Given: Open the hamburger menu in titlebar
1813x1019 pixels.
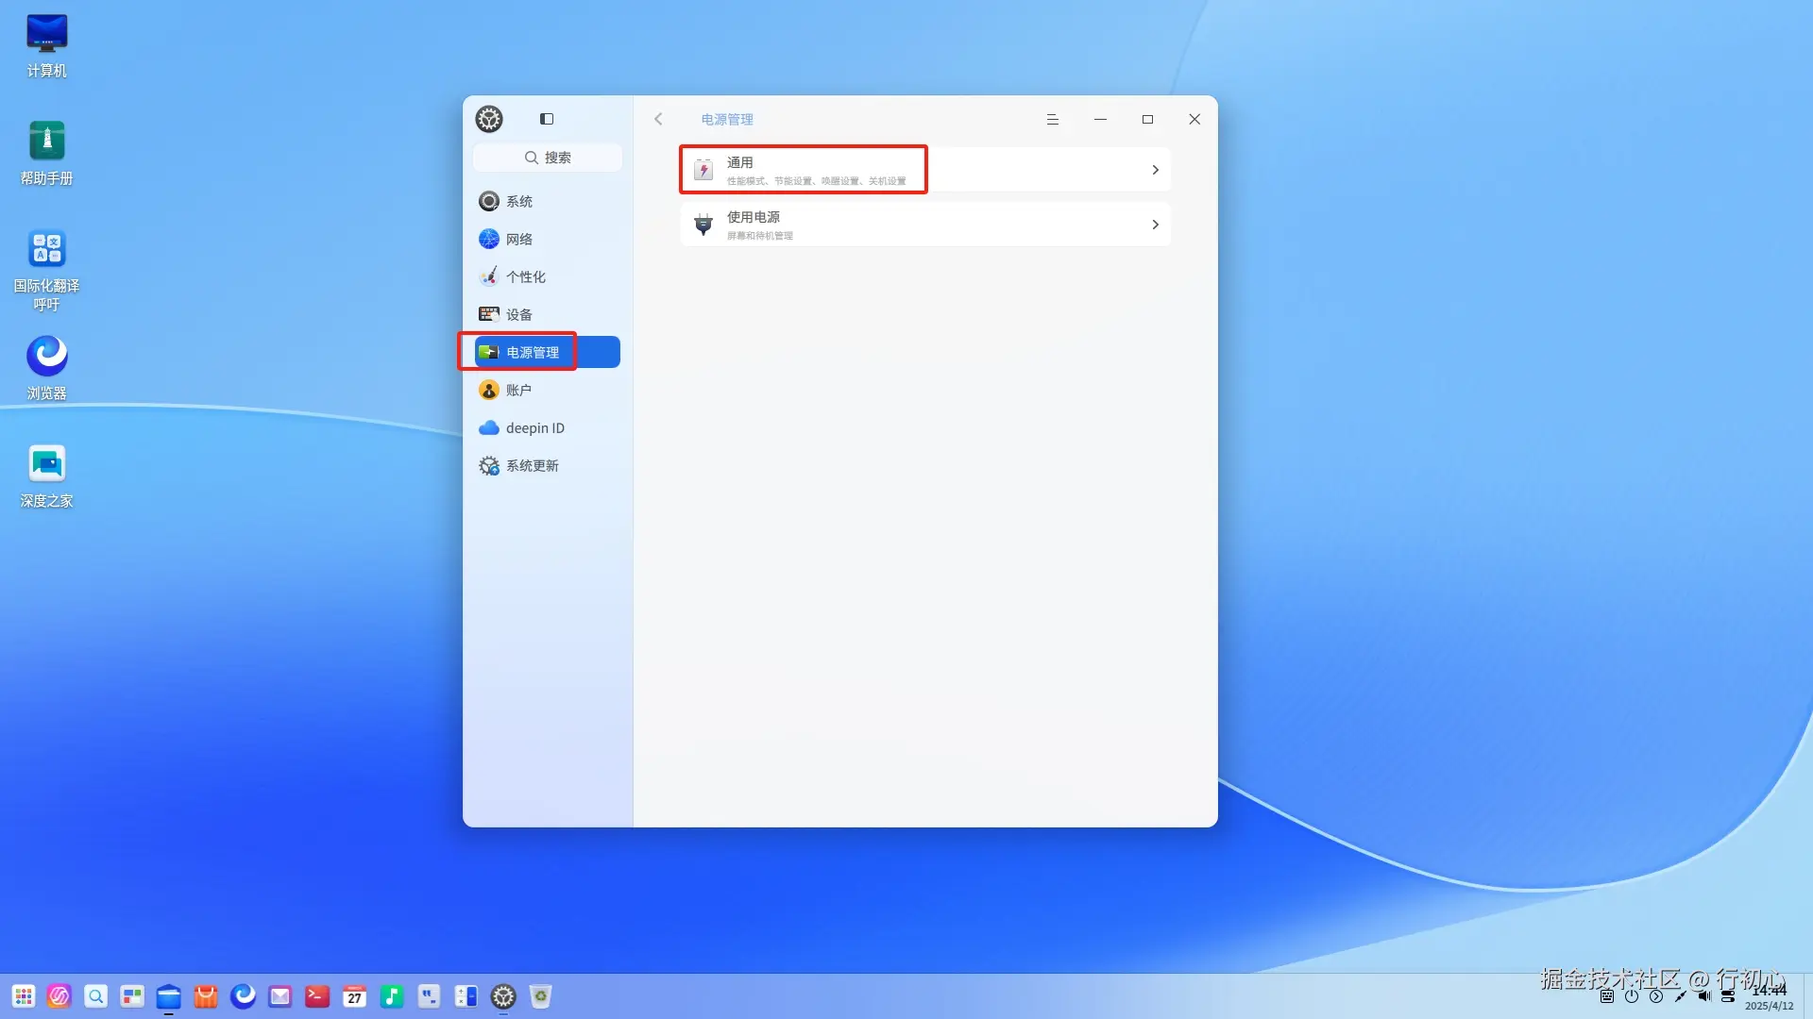Looking at the screenshot, I should [x=1052, y=119].
